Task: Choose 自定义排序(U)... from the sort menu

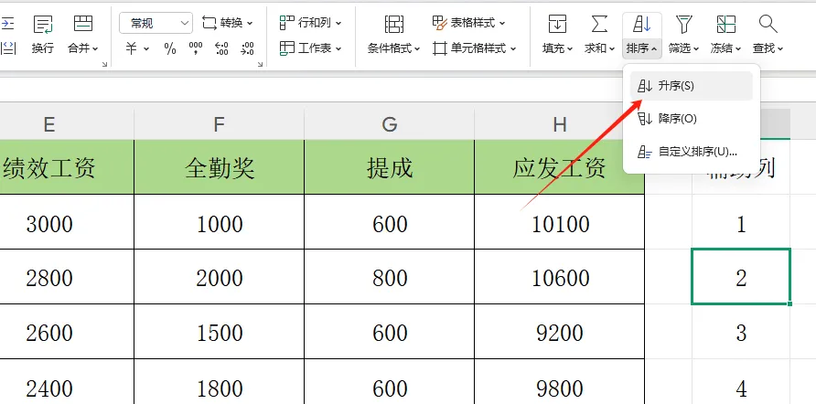Action: [x=691, y=152]
